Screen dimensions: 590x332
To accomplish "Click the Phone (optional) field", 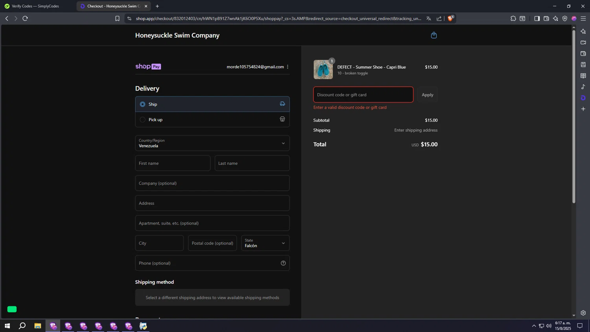I will 212,263.
